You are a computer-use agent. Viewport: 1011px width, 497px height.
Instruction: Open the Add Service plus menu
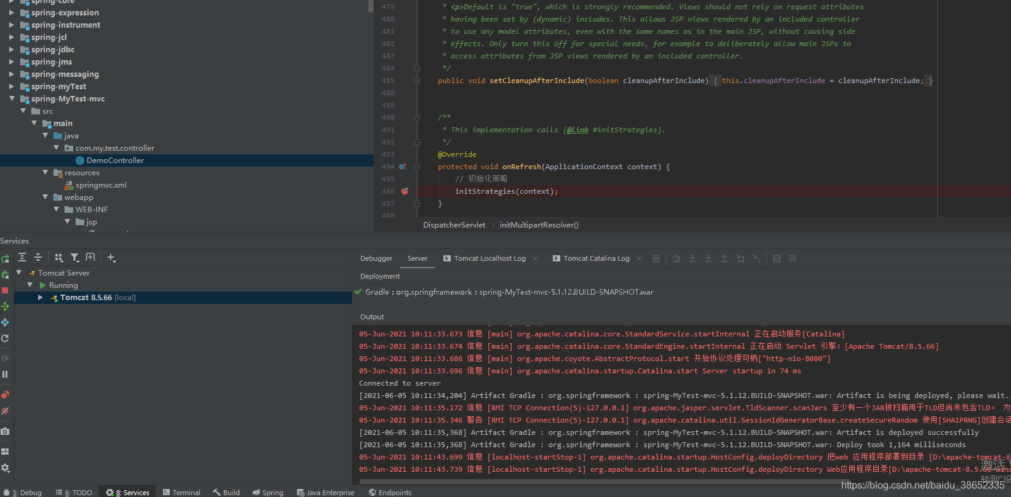[111, 258]
